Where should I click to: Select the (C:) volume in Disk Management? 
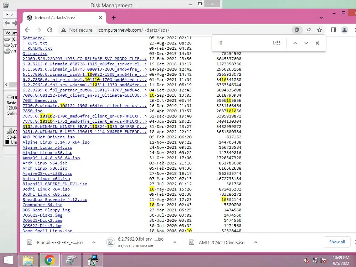[11, 39]
